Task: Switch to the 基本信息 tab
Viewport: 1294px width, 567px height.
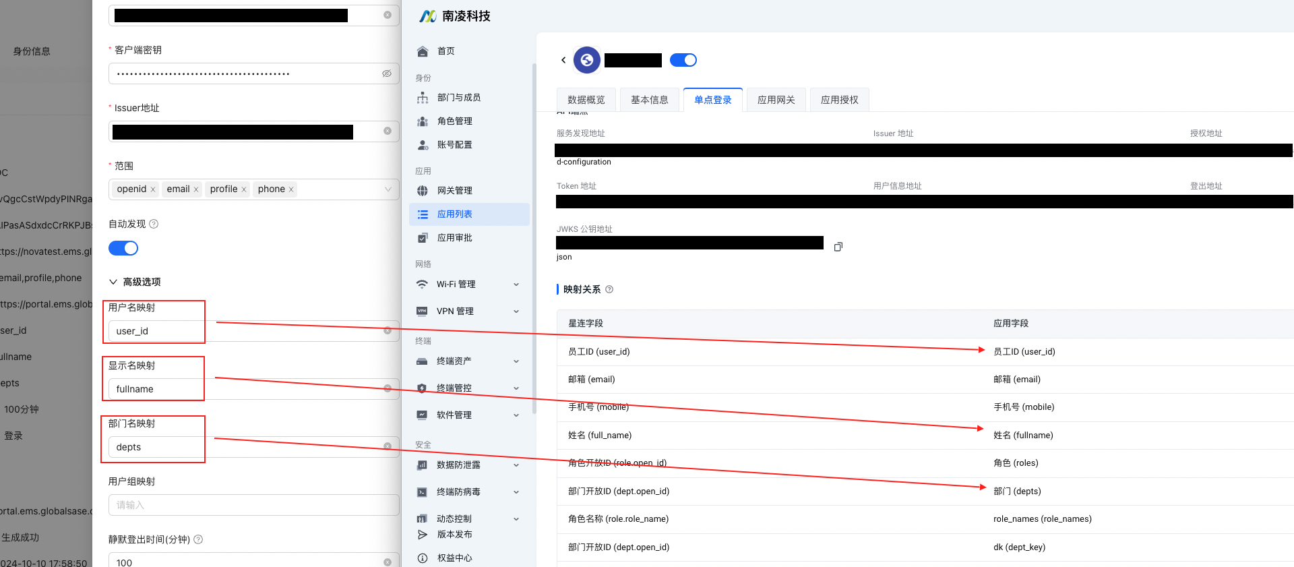Action: [650, 100]
